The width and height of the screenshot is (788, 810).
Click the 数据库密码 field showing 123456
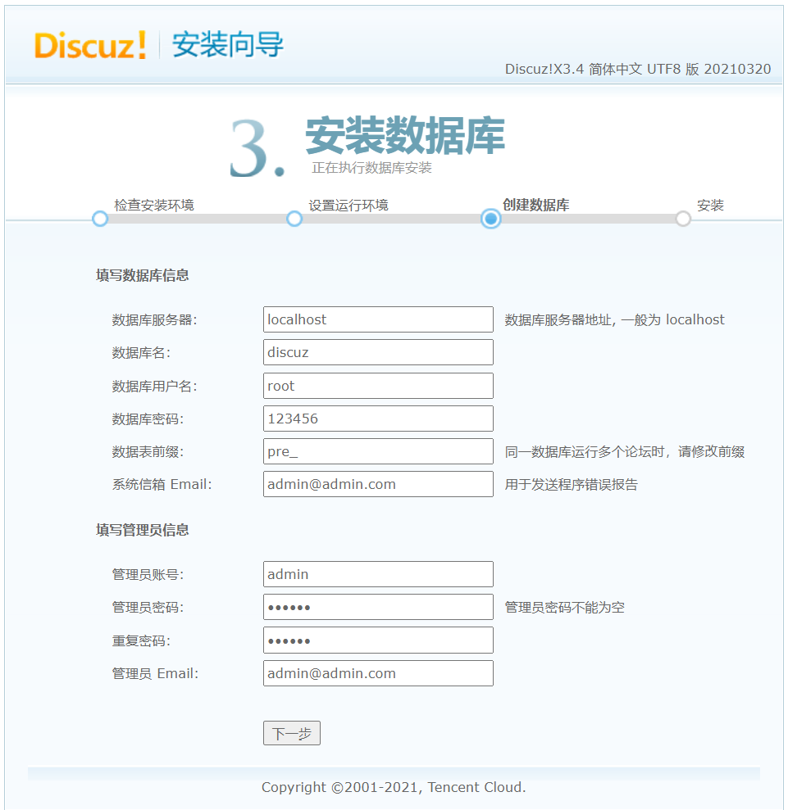(378, 419)
